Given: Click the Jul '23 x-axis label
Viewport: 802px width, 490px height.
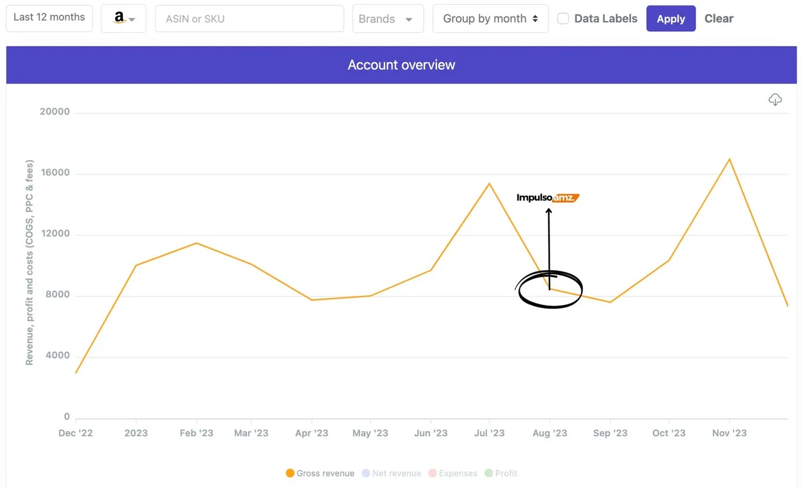Looking at the screenshot, I should pyautogui.click(x=489, y=433).
